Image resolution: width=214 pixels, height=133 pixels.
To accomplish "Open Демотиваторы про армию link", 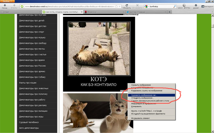I will tap(32, 71).
